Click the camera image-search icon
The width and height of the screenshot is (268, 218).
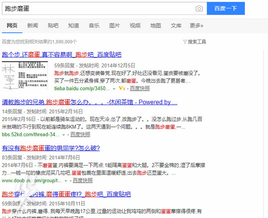pyautogui.click(x=199, y=9)
